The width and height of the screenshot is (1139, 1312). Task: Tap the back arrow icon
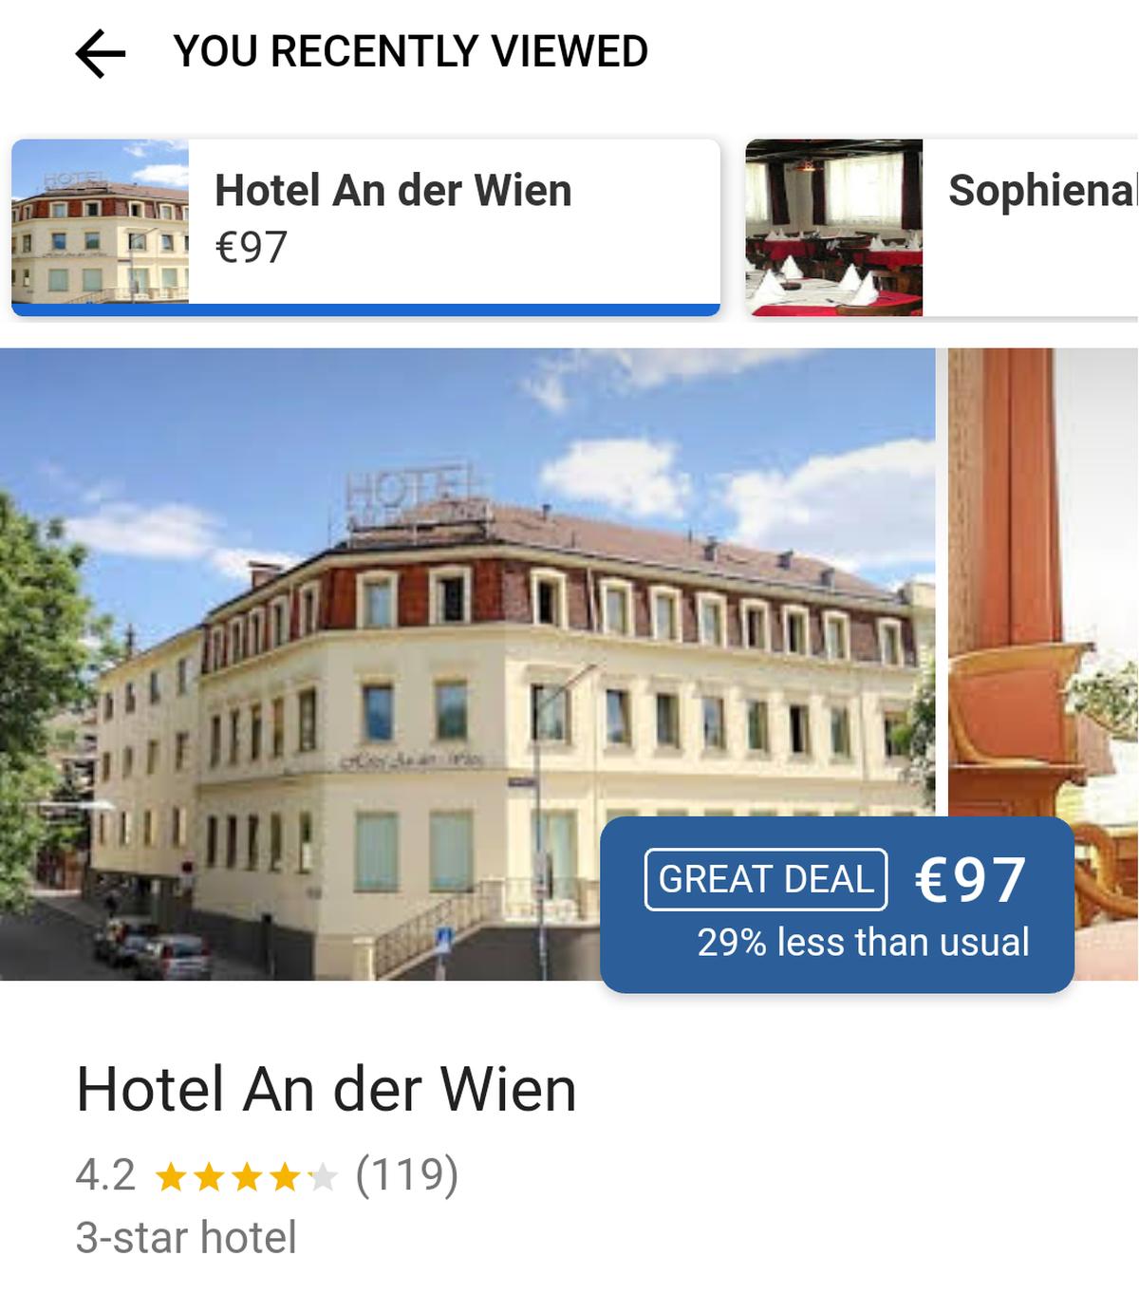(x=101, y=52)
